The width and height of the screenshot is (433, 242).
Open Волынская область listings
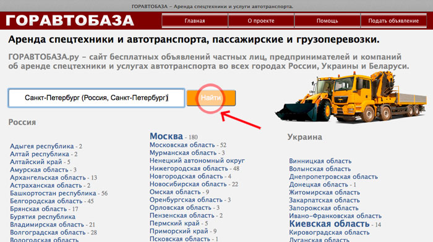click(320, 169)
